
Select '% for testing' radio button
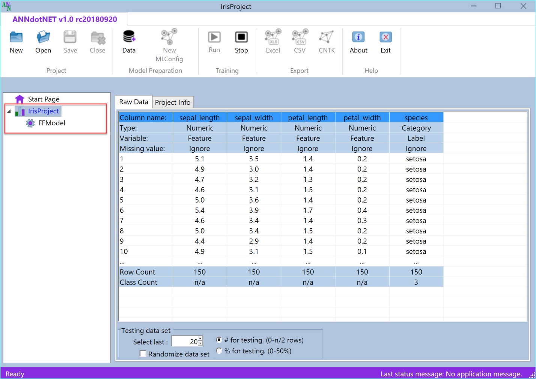(x=219, y=351)
